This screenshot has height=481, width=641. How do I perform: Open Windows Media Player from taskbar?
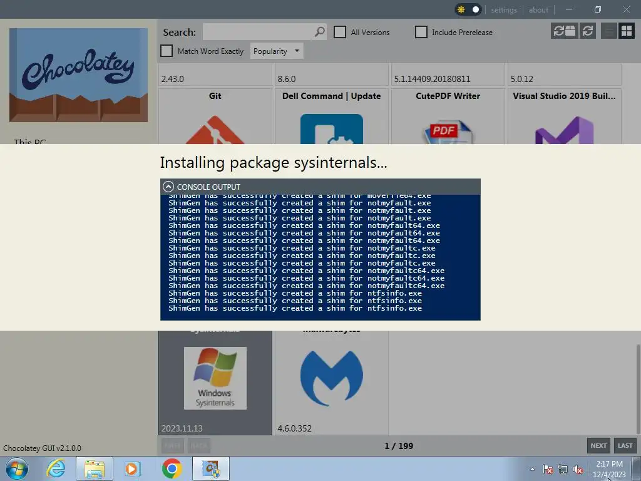[x=133, y=468]
